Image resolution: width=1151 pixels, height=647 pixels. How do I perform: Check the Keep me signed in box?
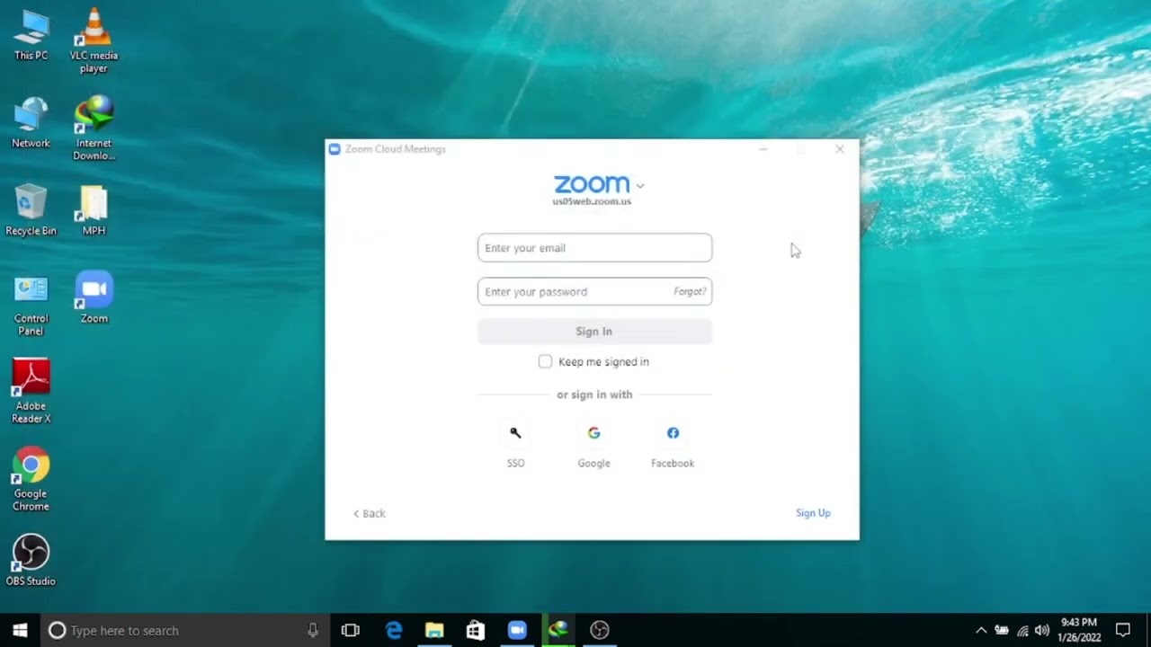point(545,361)
